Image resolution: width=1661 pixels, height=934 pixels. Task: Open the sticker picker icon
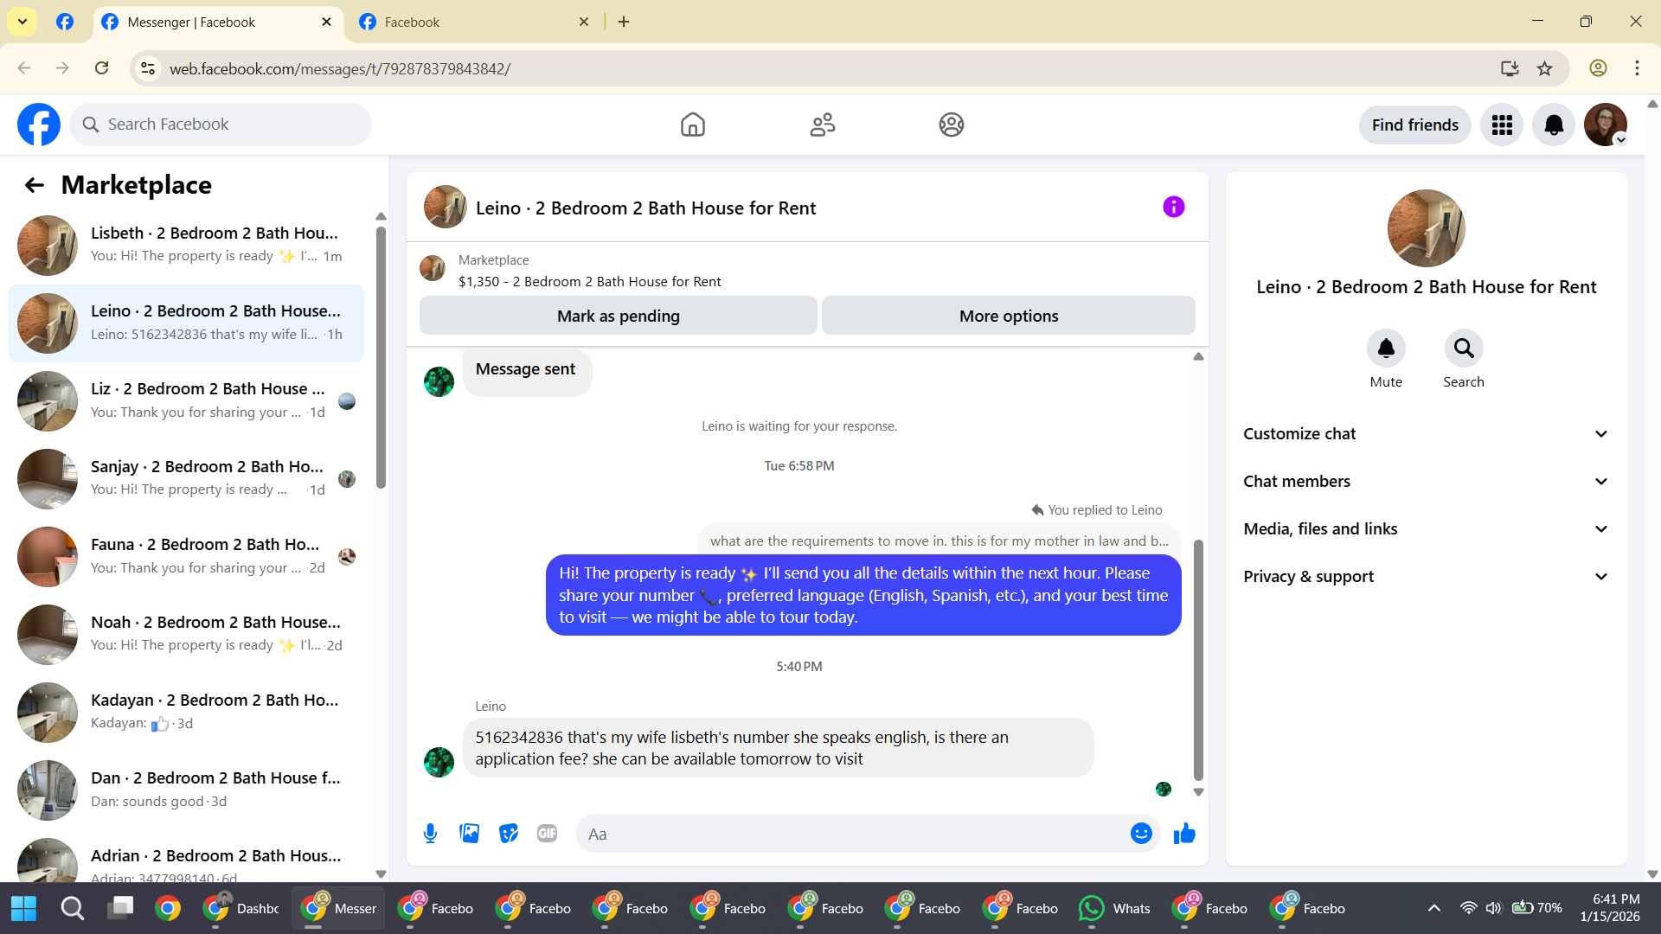point(509,834)
